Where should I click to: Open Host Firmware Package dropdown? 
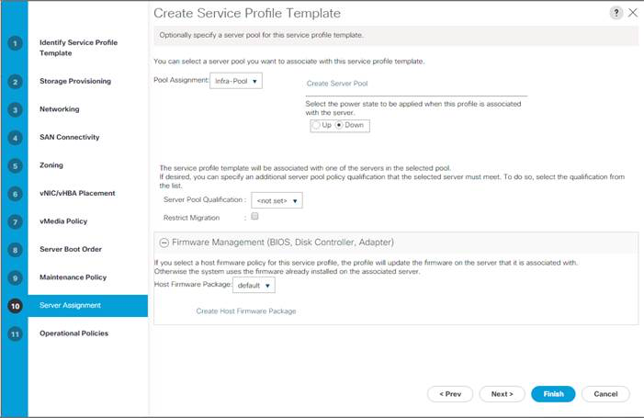coord(254,286)
